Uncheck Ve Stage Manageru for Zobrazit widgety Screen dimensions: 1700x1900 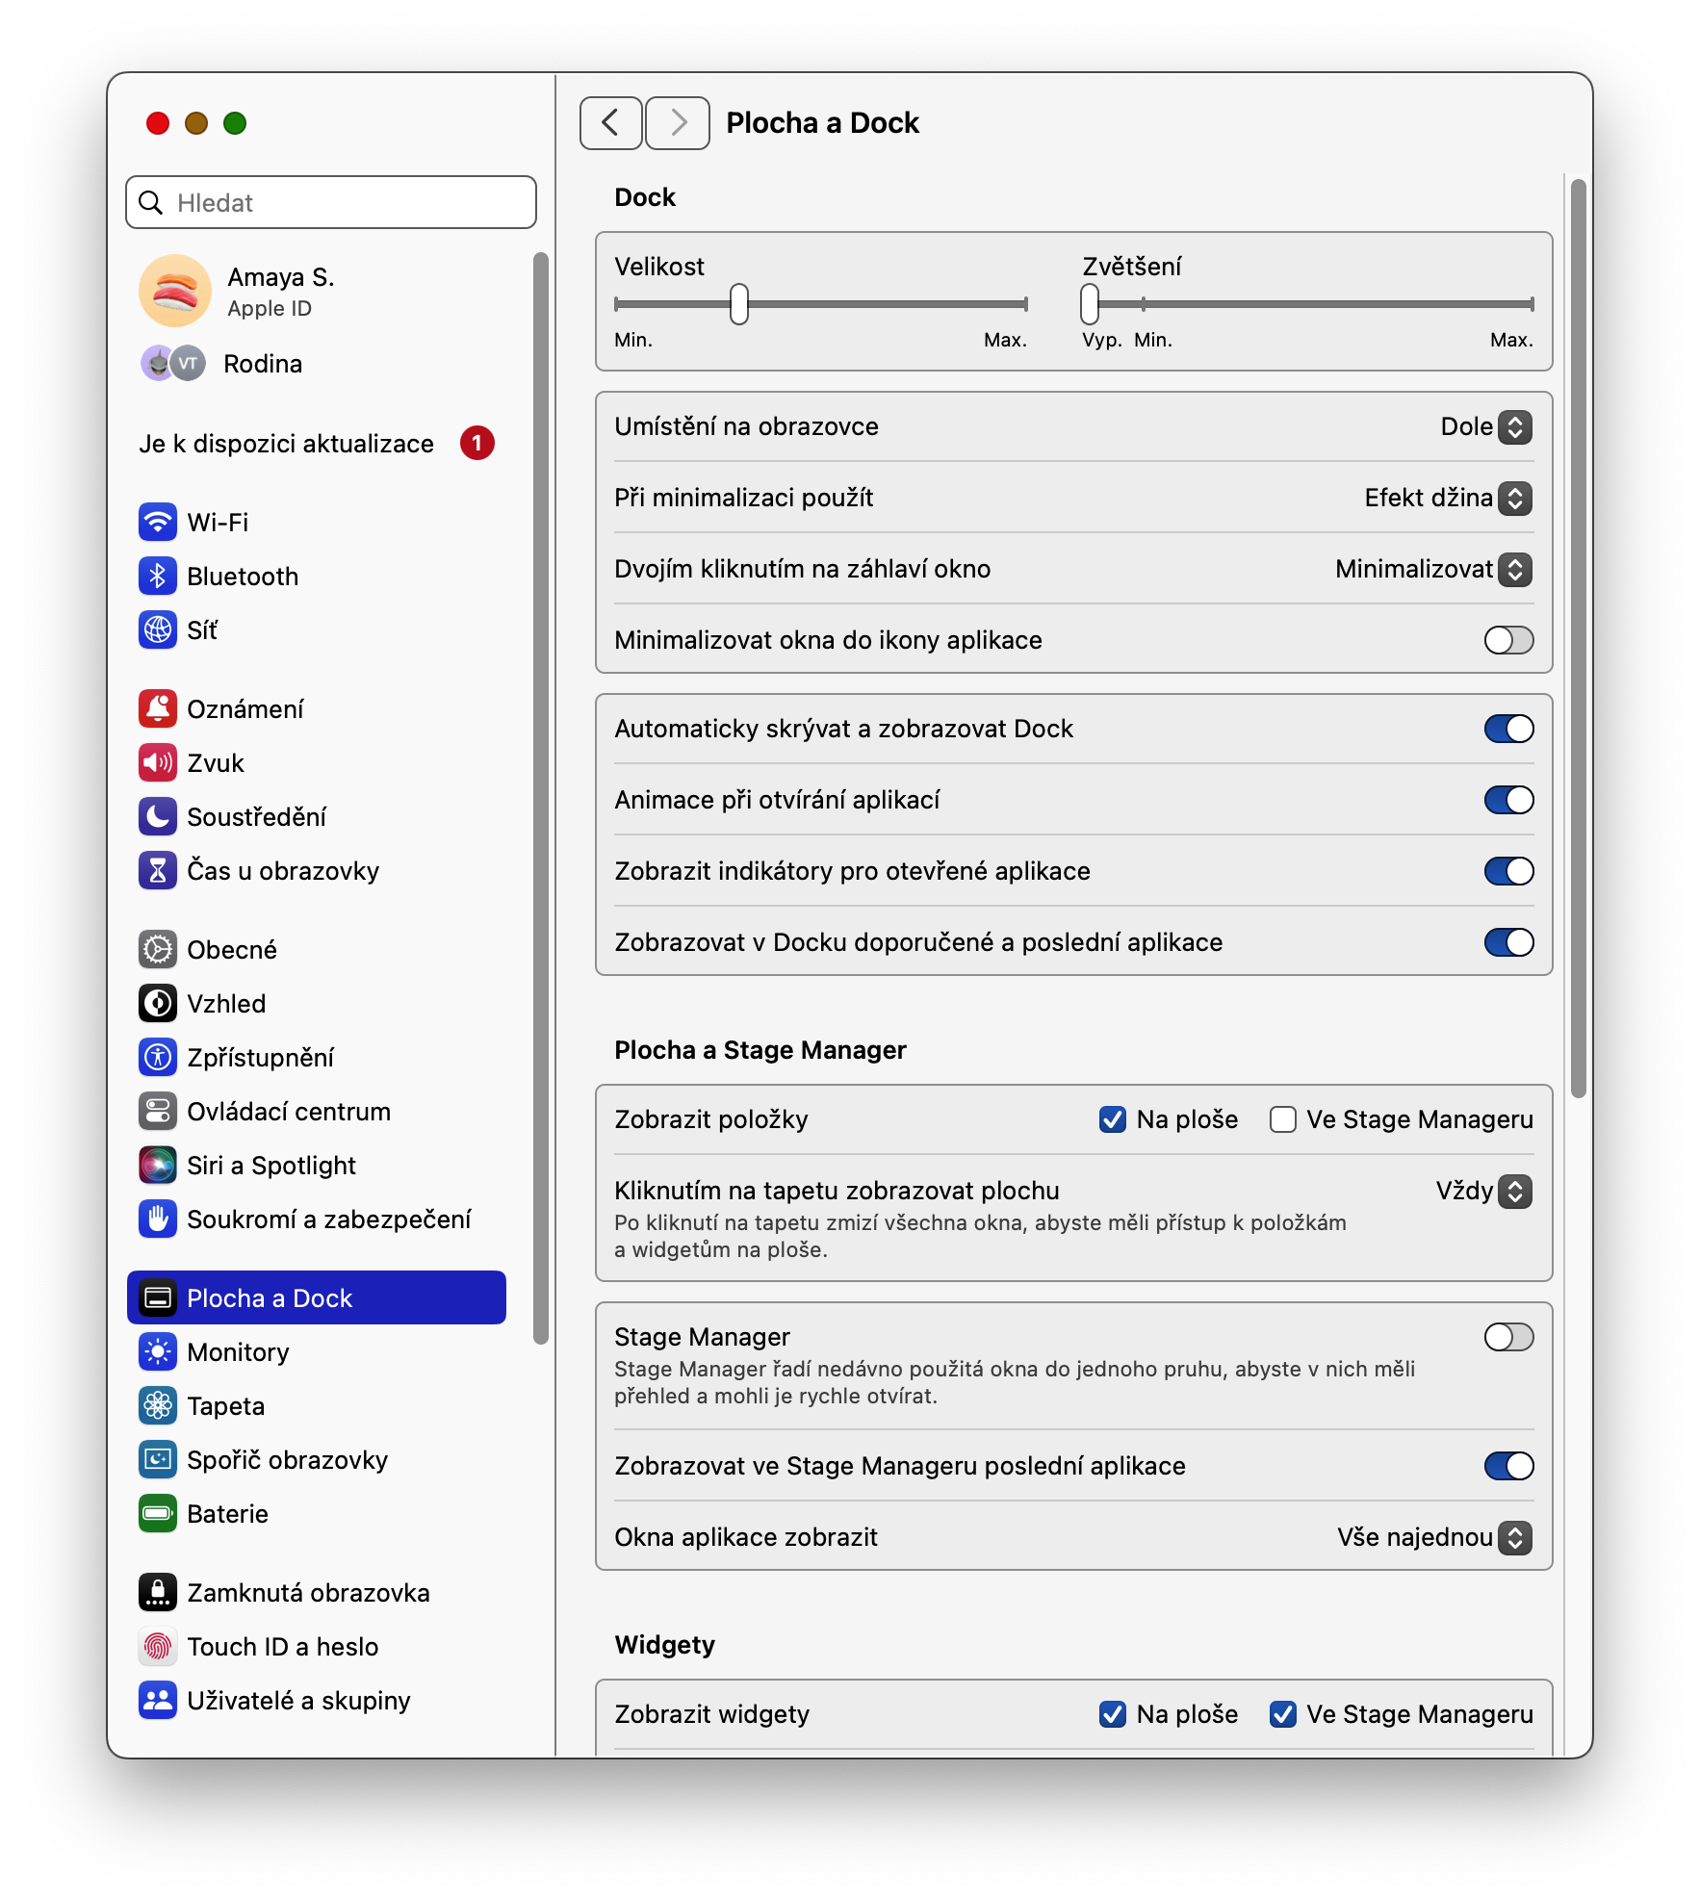click(1282, 1714)
